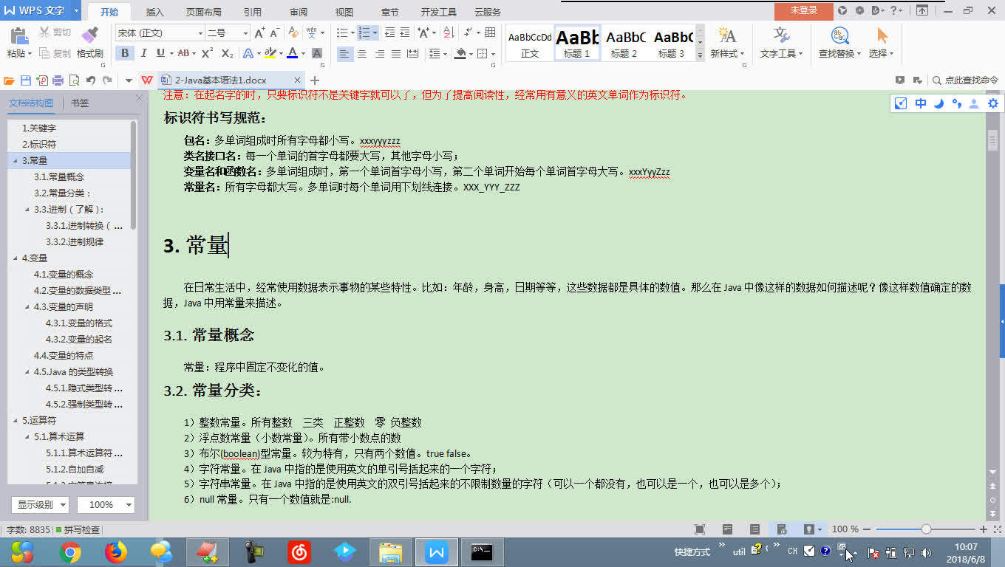Screen dimensions: 1005x567
Task: Open new document tab with plus button
Action: click(315, 80)
